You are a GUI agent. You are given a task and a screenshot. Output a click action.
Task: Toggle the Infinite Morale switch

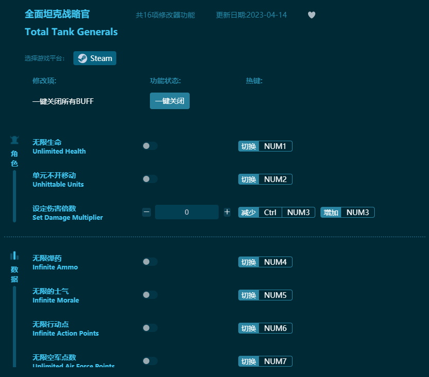(150, 295)
